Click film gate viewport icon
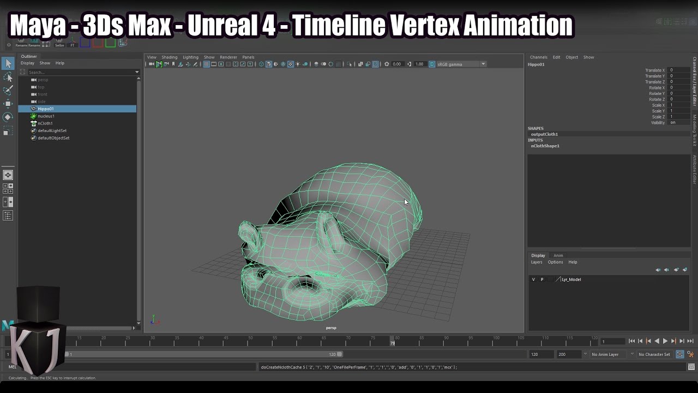Screen dimensions: 698x393 coord(214,64)
